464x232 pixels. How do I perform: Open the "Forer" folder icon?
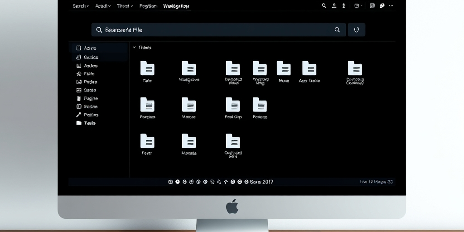click(x=147, y=141)
